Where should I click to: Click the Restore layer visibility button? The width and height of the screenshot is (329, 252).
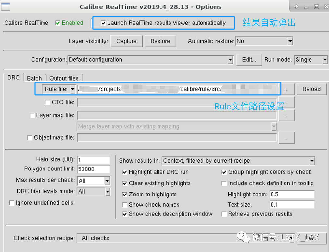pos(160,41)
